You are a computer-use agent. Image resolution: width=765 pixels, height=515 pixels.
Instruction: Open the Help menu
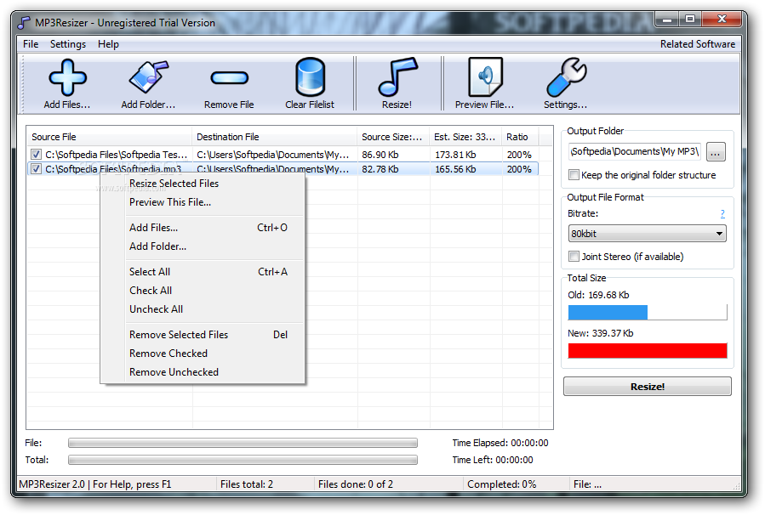click(108, 44)
